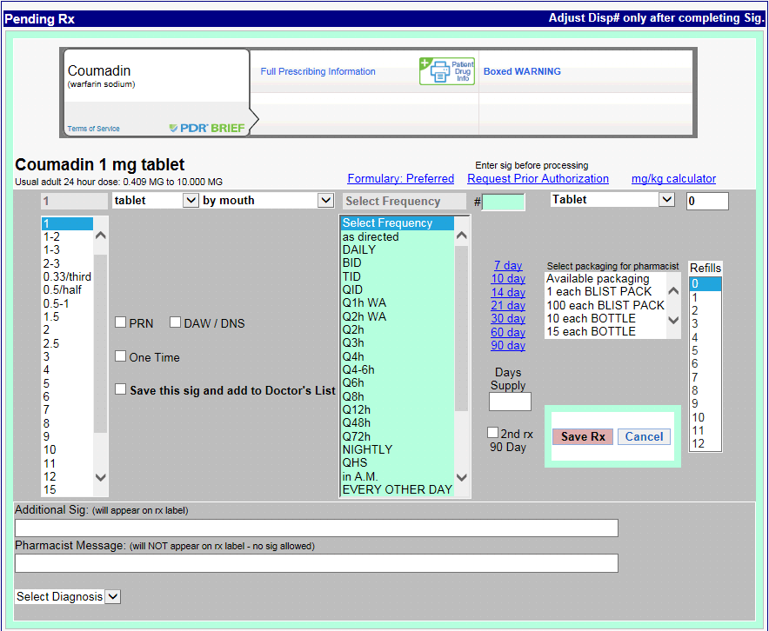Pick QHS from the frequency list
This screenshot has width=769, height=631.
398,463
